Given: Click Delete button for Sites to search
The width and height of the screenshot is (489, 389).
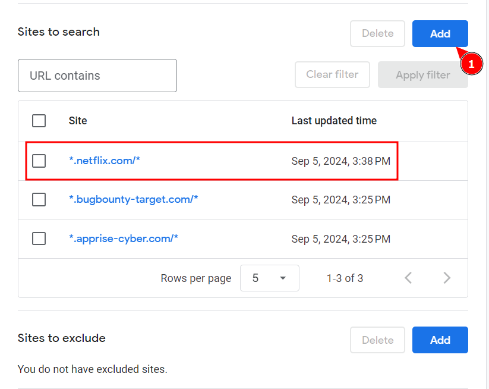Looking at the screenshot, I should (x=377, y=34).
